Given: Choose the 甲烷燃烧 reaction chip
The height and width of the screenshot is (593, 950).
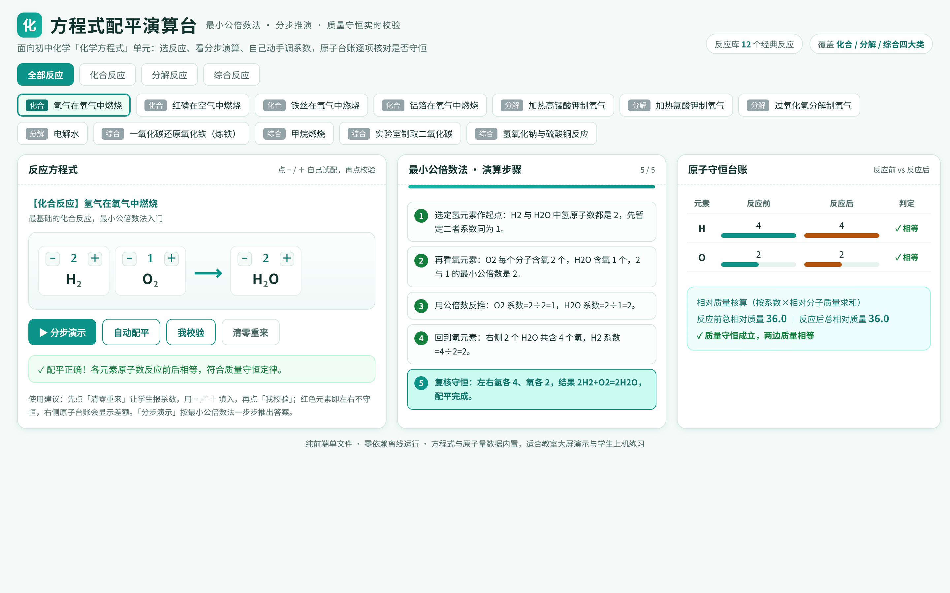Looking at the screenshot, I should point(294,134).
